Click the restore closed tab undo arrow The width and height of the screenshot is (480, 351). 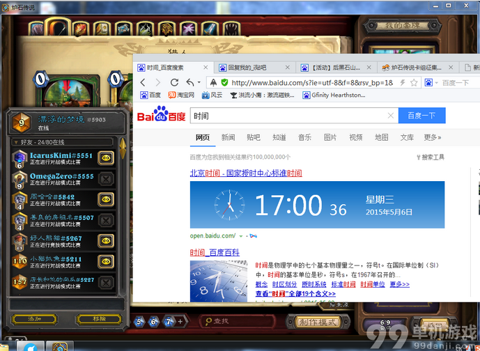(x=189, y=82)
